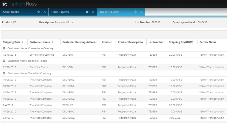Favorite the Action Center tab star

point(39,12)
